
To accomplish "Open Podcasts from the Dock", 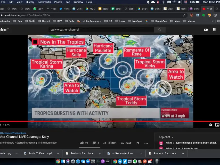I will tap(103, 161).
